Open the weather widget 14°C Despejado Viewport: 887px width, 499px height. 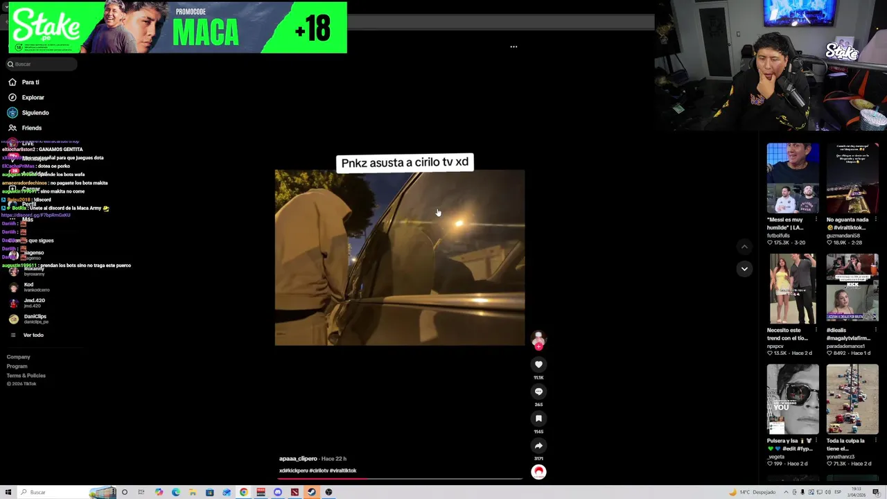pyautogui.click(x=753, y=492)
